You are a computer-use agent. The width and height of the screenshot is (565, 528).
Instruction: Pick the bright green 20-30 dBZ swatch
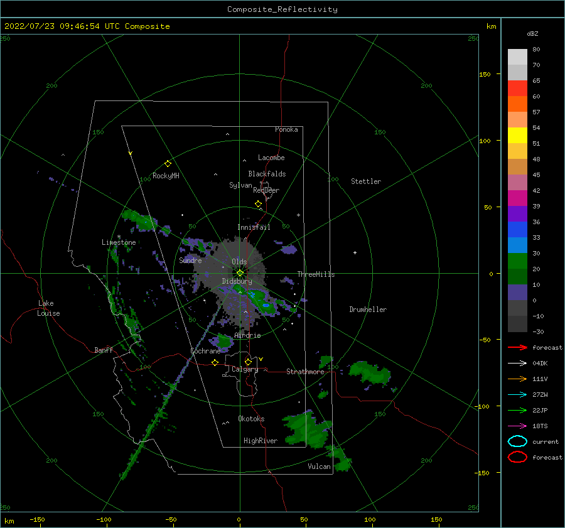[x=517, y=261]
